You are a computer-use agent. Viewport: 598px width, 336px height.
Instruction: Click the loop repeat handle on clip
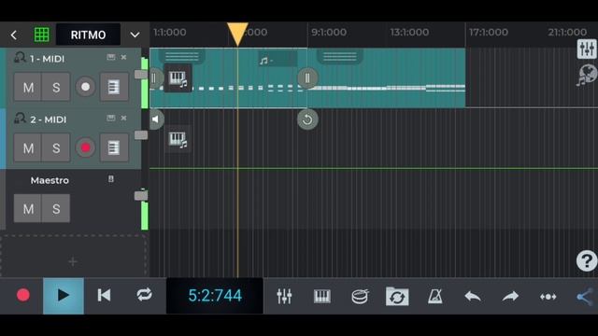[x=307, y=119]
